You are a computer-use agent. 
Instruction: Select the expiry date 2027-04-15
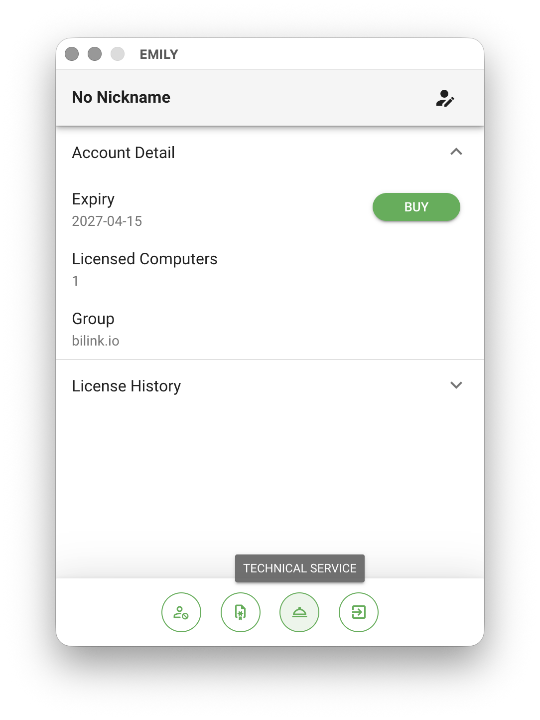[x=107, y=221]
